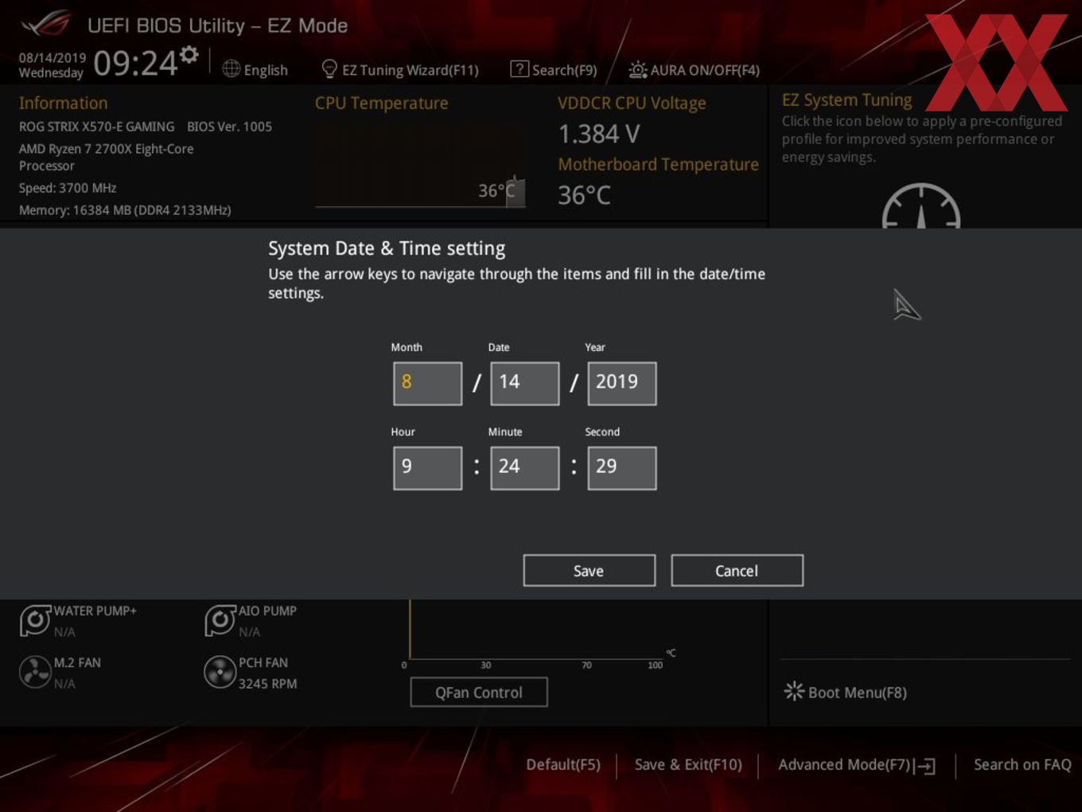
Task: Load Default(F5) settings
Action: click(563, 765)
